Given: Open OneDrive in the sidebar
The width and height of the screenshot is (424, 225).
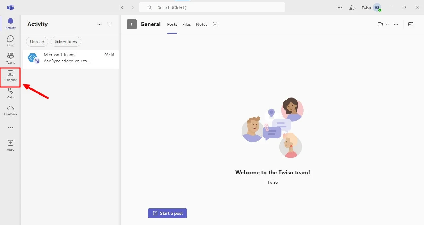Looking at the screenshot, I should coord(11,110).
